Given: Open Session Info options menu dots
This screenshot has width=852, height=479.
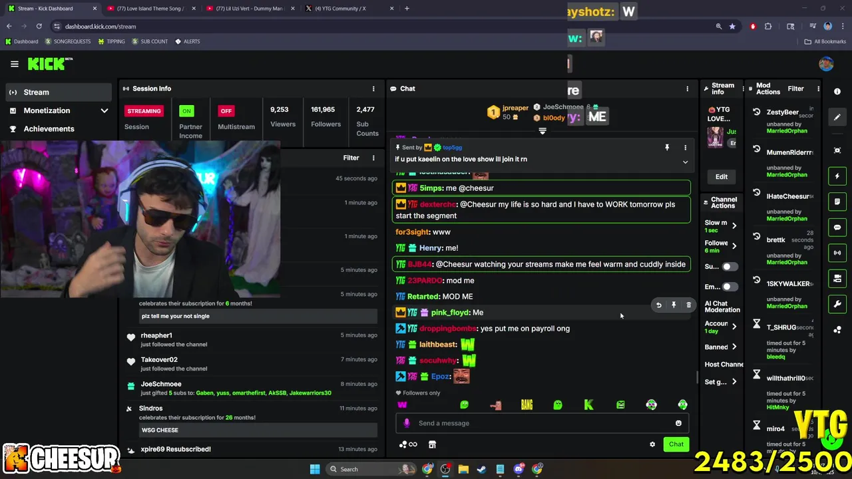Looking at the screenshot, I should click(x=373, y=88).
